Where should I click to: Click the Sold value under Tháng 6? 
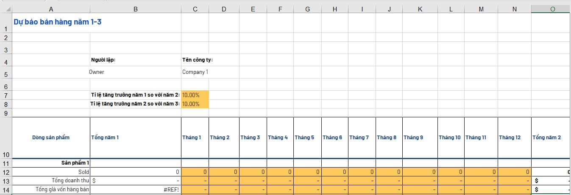(x=334, y=172)
